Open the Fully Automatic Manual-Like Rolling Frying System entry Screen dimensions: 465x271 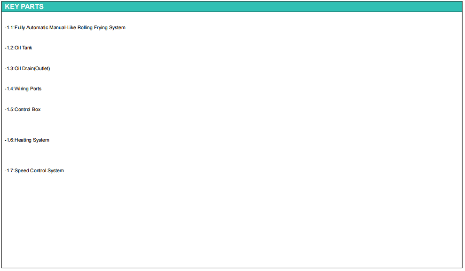tap(70, 28)
